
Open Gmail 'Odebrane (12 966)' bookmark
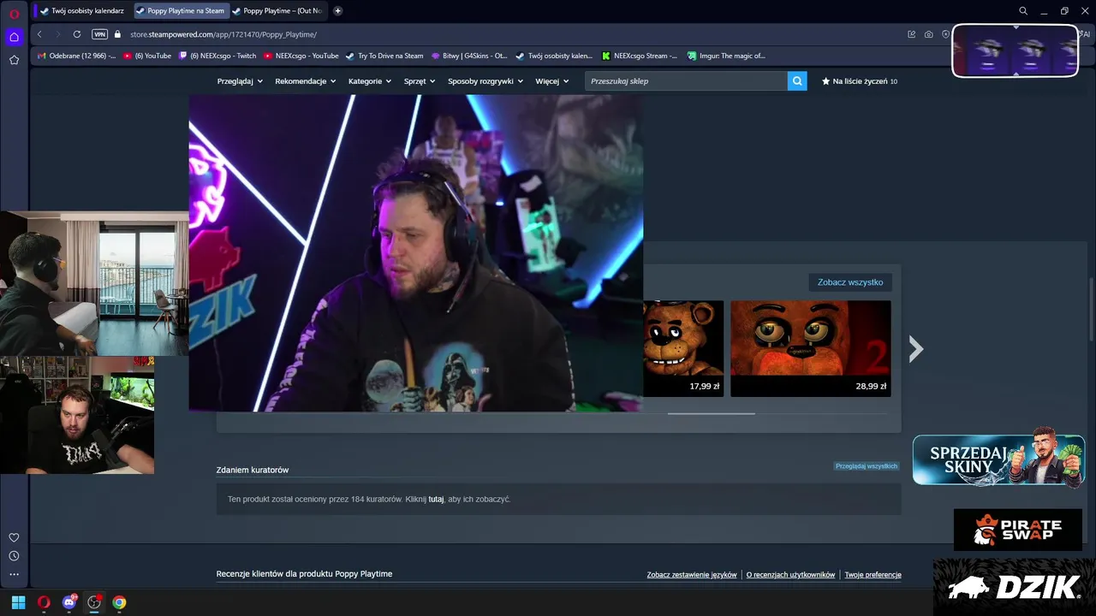pyautogui.click(x=76, y=56)
